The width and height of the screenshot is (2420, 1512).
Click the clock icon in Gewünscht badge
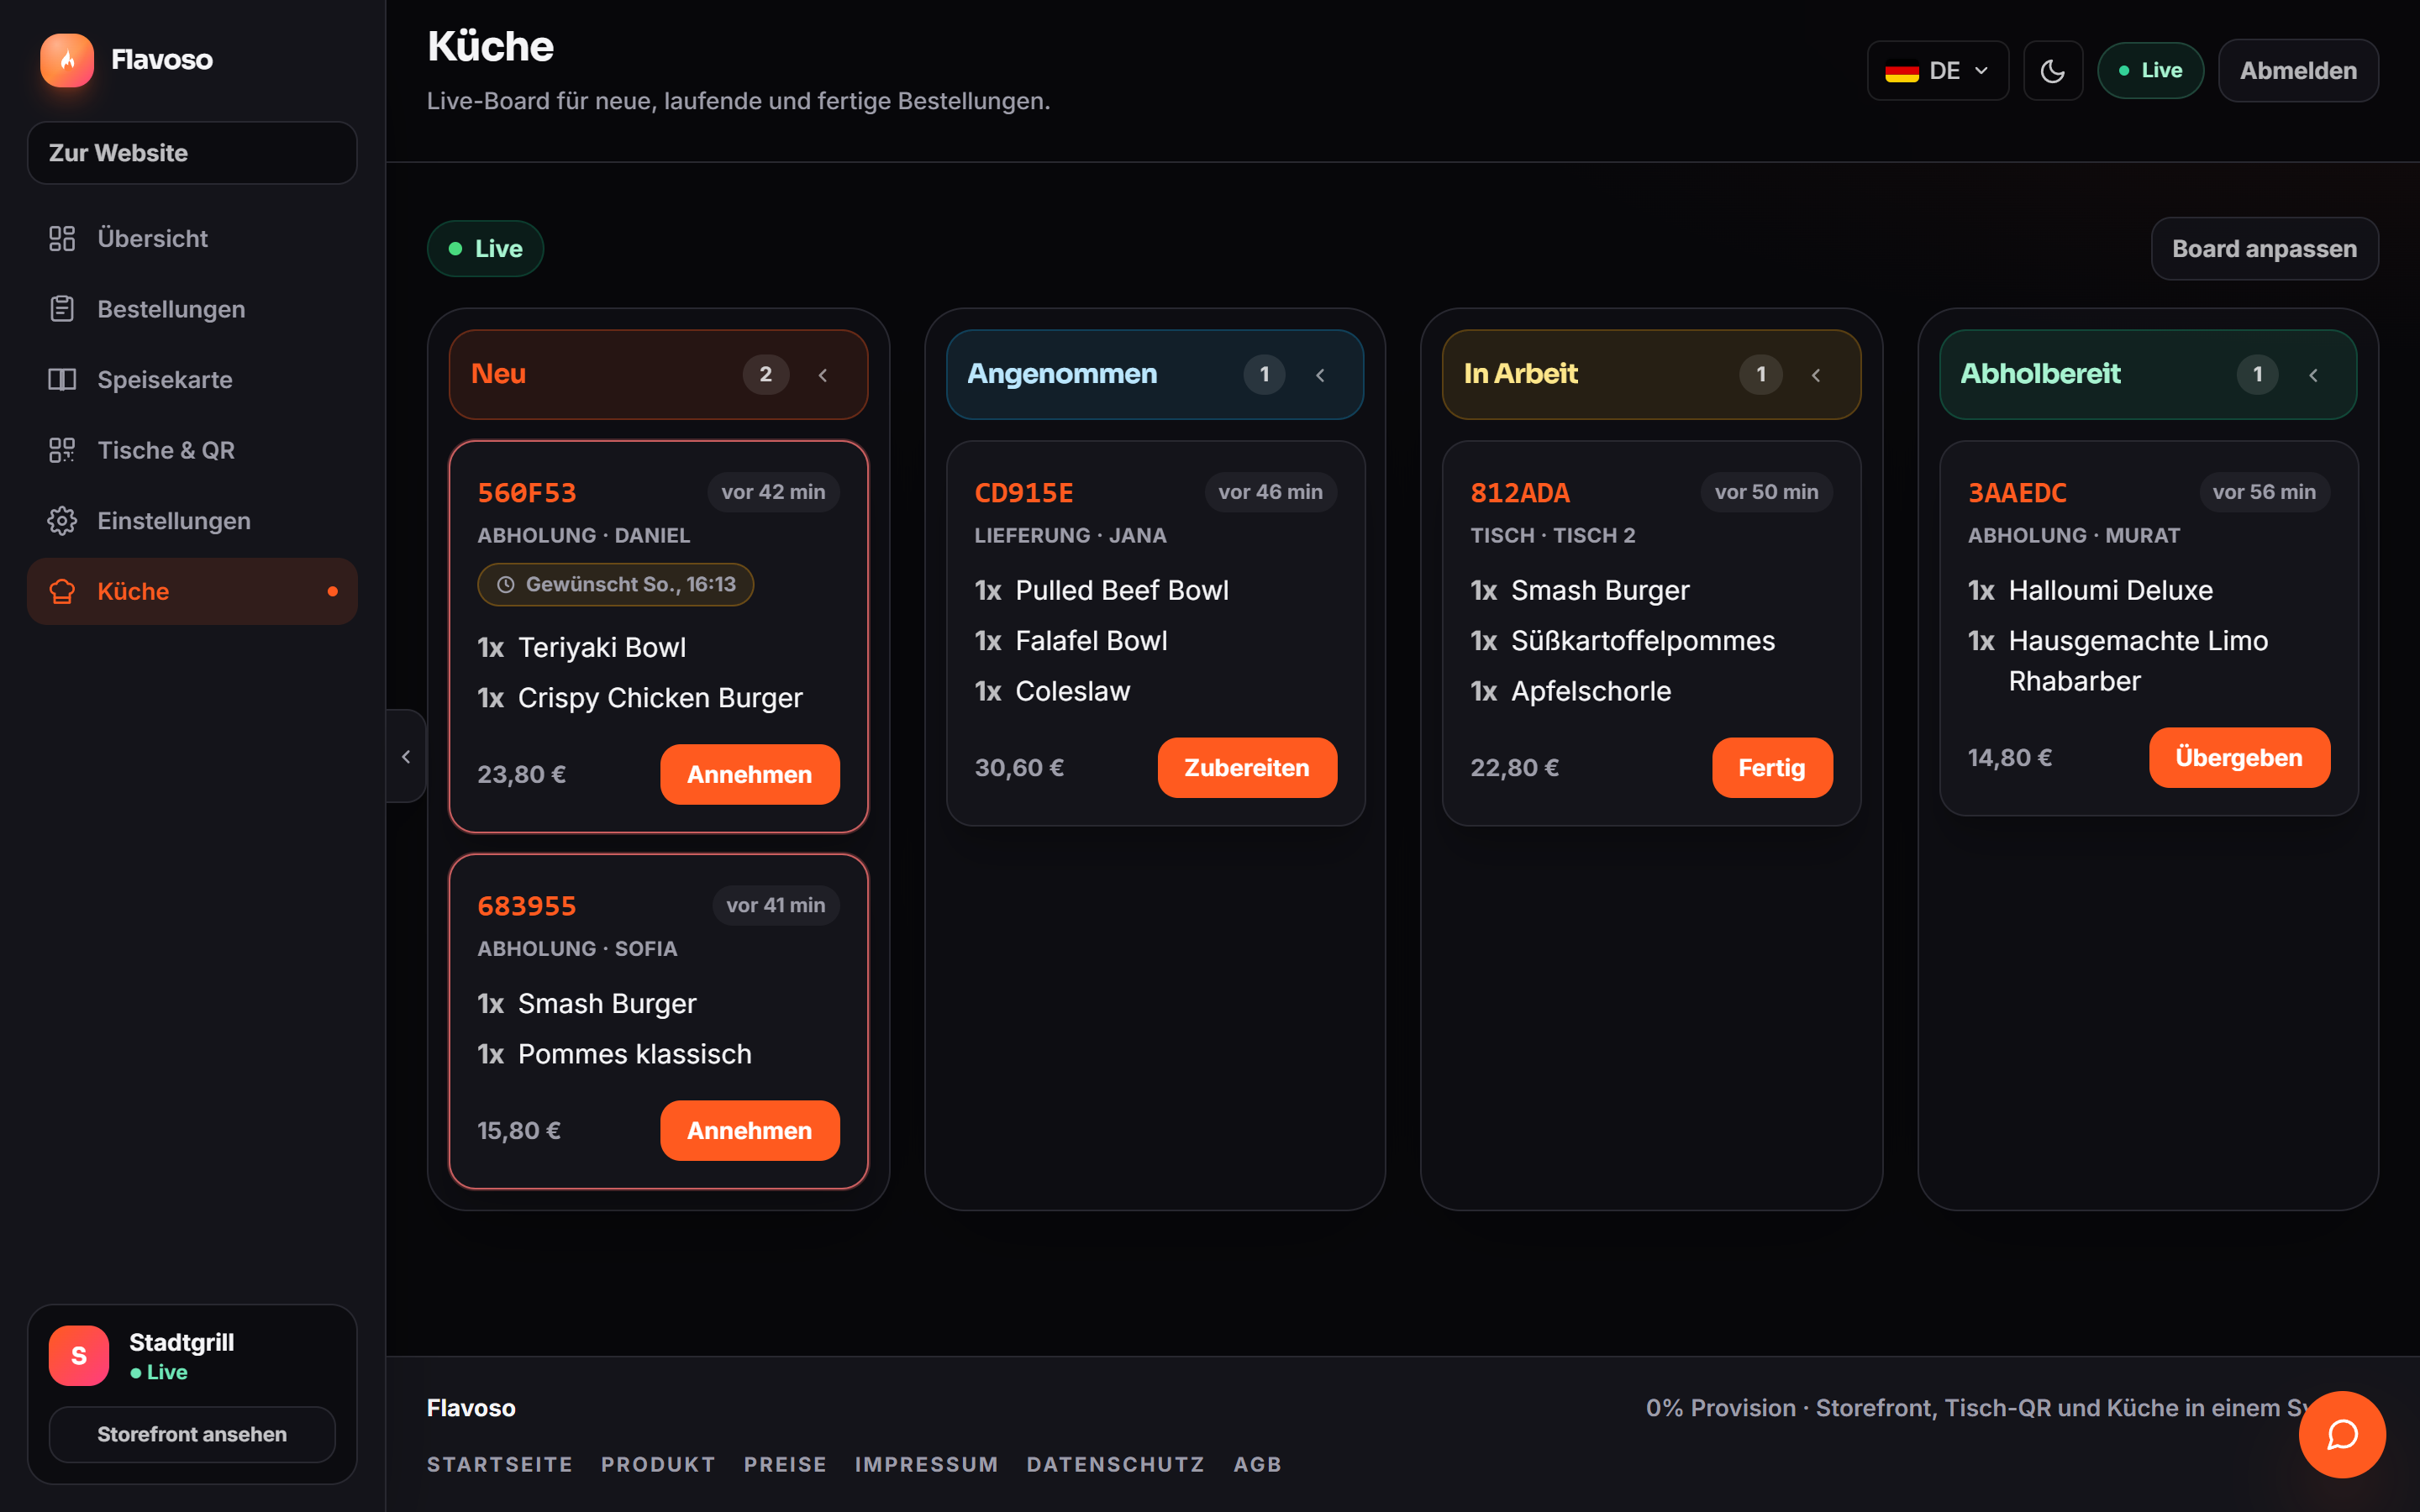[x=506, y=585]
